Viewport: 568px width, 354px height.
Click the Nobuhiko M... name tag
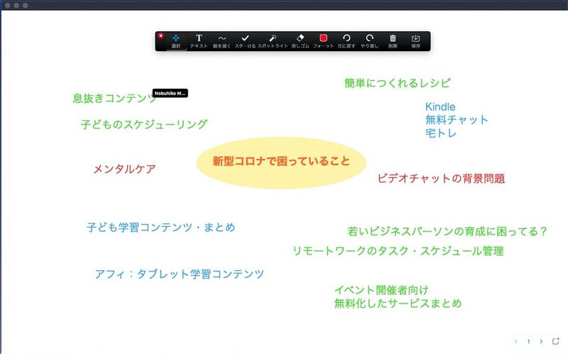pos(170,93)
